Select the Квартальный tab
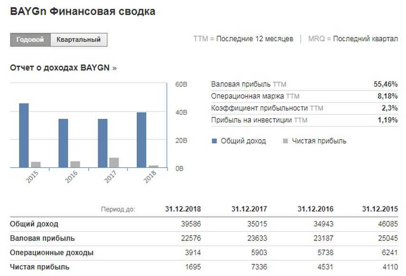This screenshot has width=406, height=276. pyautogui.click(x=78, y=40)
